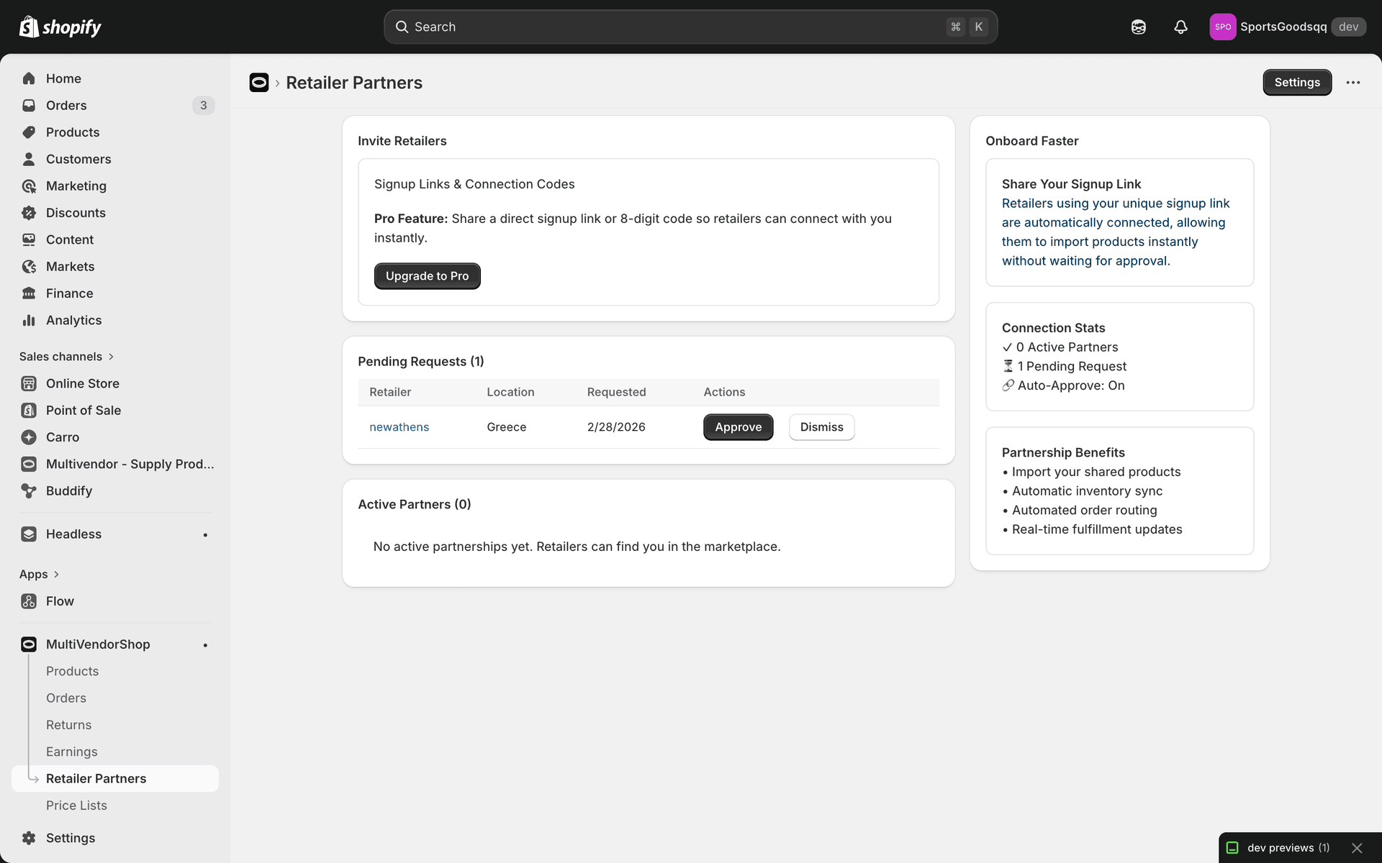Viewport: 1382px width, 863px height.
Task: Open the more actions ellipsis menu
Action: coord(1353,82)
